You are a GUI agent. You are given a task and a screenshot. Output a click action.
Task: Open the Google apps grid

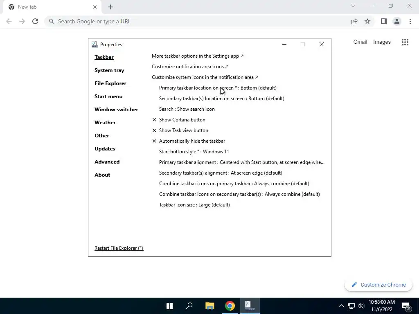[x=405, y=42]
